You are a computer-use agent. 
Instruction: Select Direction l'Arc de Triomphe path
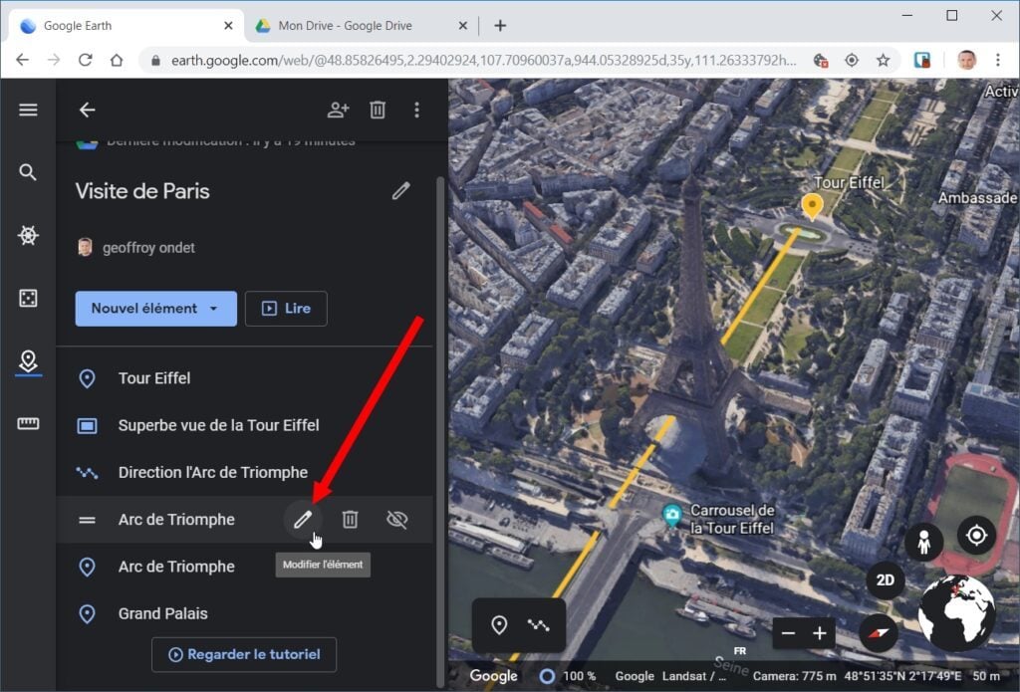[245, 472]
